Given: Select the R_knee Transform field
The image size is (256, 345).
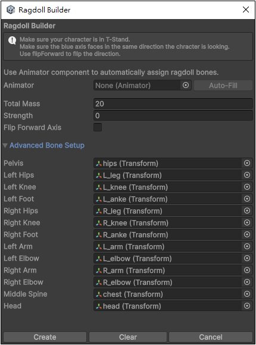Looking at the screenshot, I should click(168, 222).
